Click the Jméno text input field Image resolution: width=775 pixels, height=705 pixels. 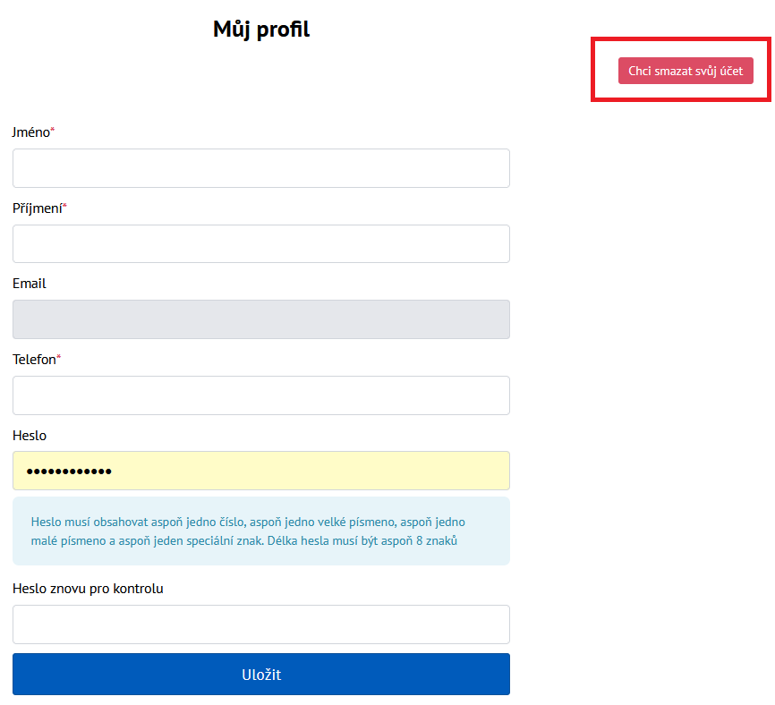point(260,168)
